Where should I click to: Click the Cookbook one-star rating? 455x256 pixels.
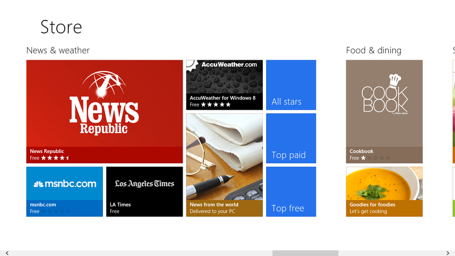pos(375,158)
